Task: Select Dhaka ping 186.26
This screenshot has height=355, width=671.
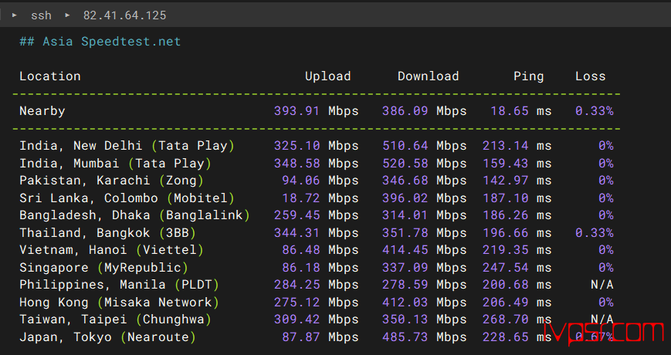Action: pos(506,215)
